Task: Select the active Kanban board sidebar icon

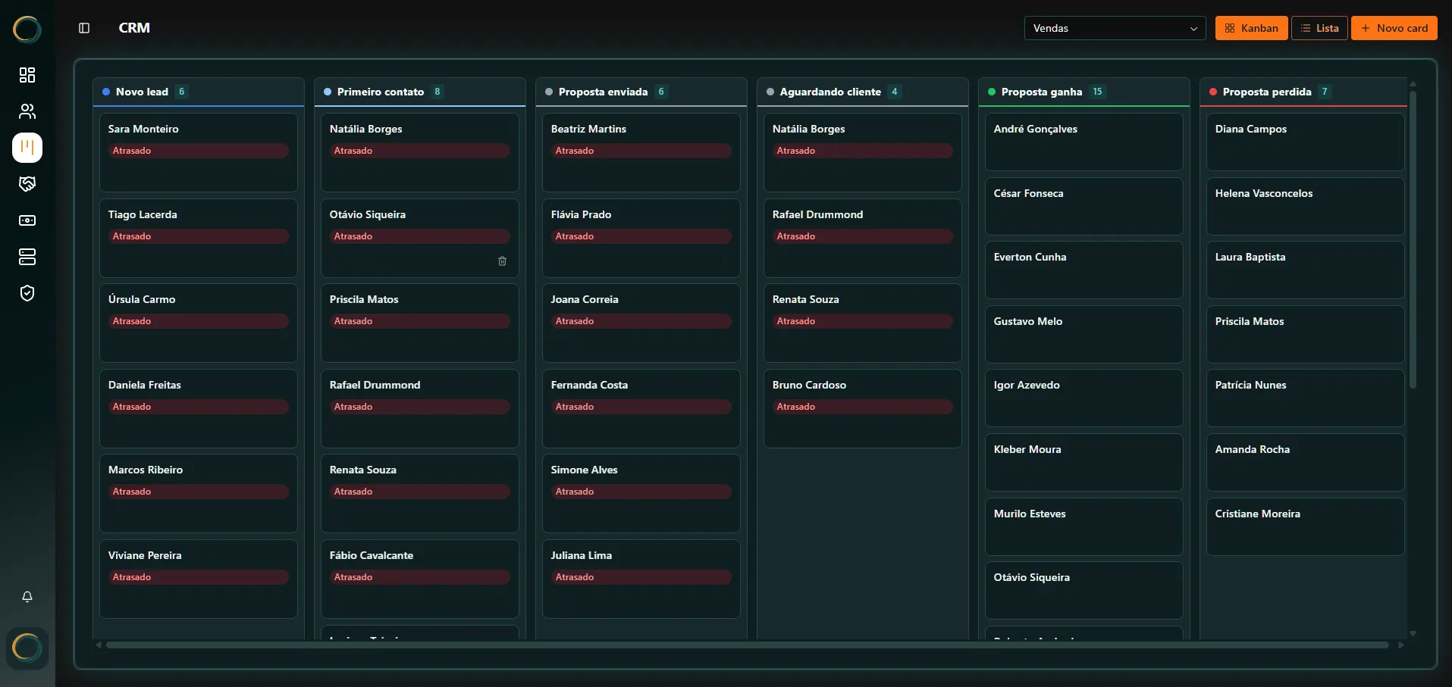Action: click(27, 148)
